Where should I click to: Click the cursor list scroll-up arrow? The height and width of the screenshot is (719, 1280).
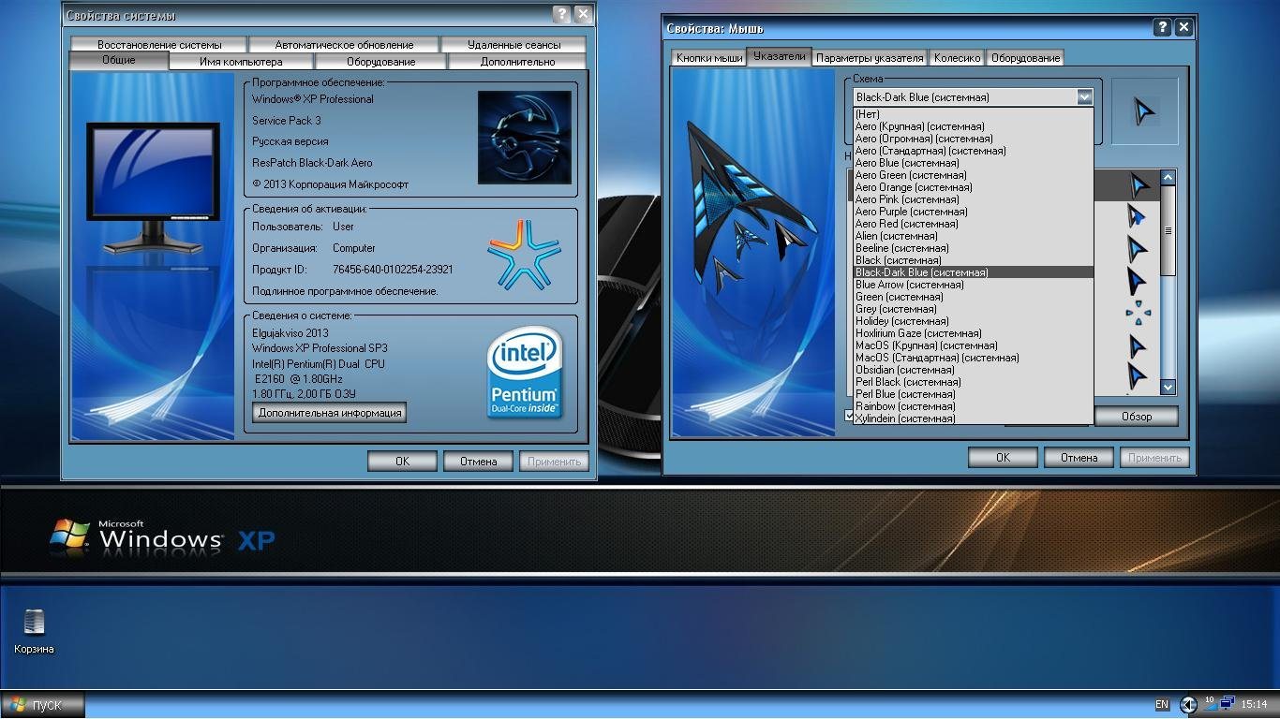(1168, 178)
